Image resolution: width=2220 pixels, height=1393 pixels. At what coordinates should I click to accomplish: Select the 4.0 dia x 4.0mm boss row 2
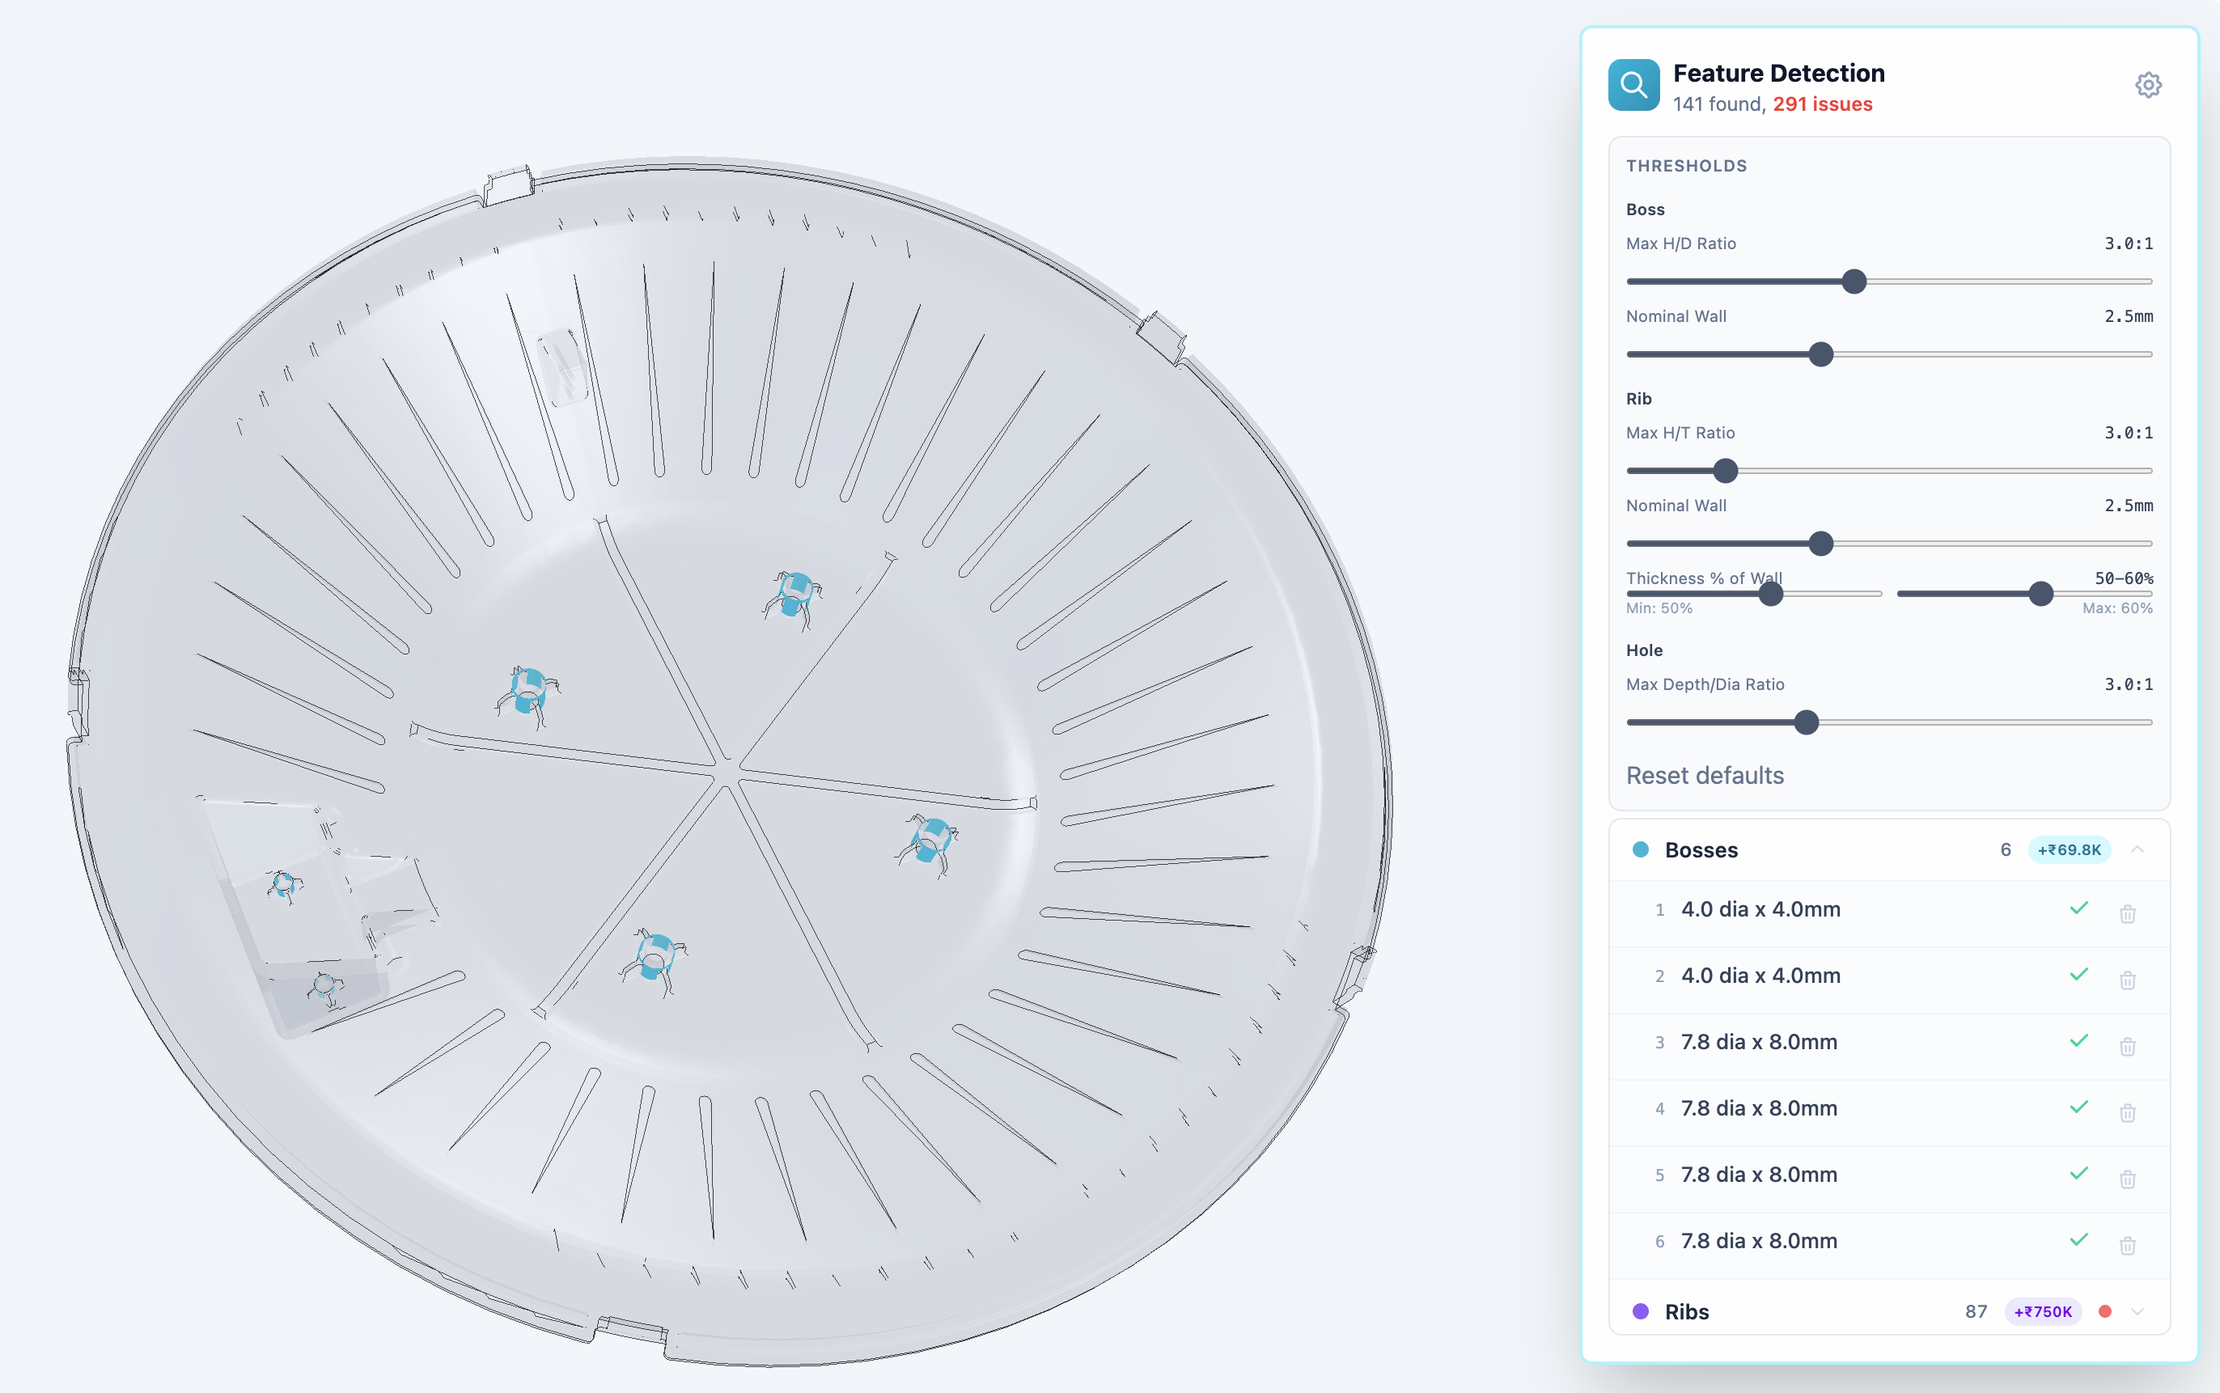coord(1760,976)
